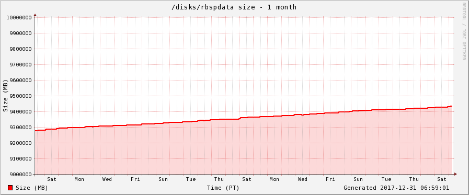This screenshot has height=195, width=469.
Task: Click the chart title '/disks/rbspdata size - 1 month'
Action: point(234,7)
